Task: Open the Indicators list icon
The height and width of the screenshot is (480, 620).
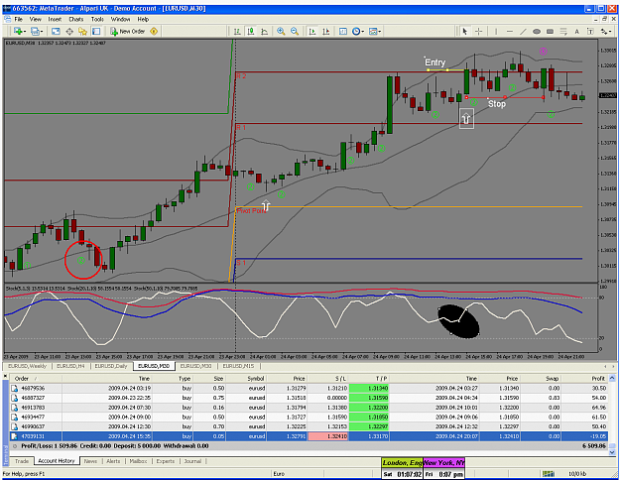Action: [x=343, y=31]
